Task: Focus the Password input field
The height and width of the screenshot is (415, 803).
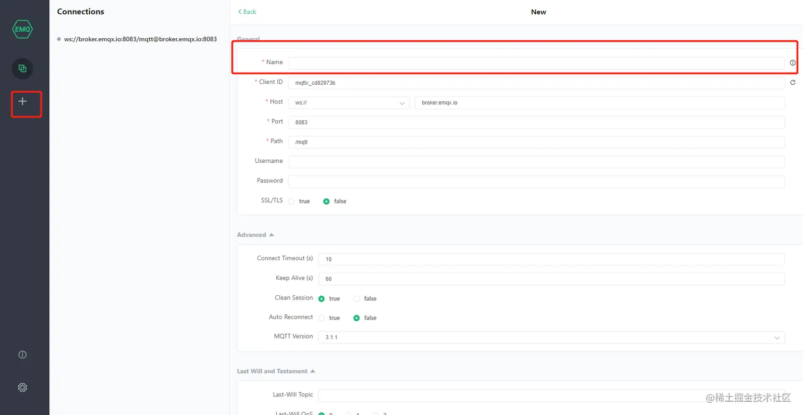Action: click(536, 181)
